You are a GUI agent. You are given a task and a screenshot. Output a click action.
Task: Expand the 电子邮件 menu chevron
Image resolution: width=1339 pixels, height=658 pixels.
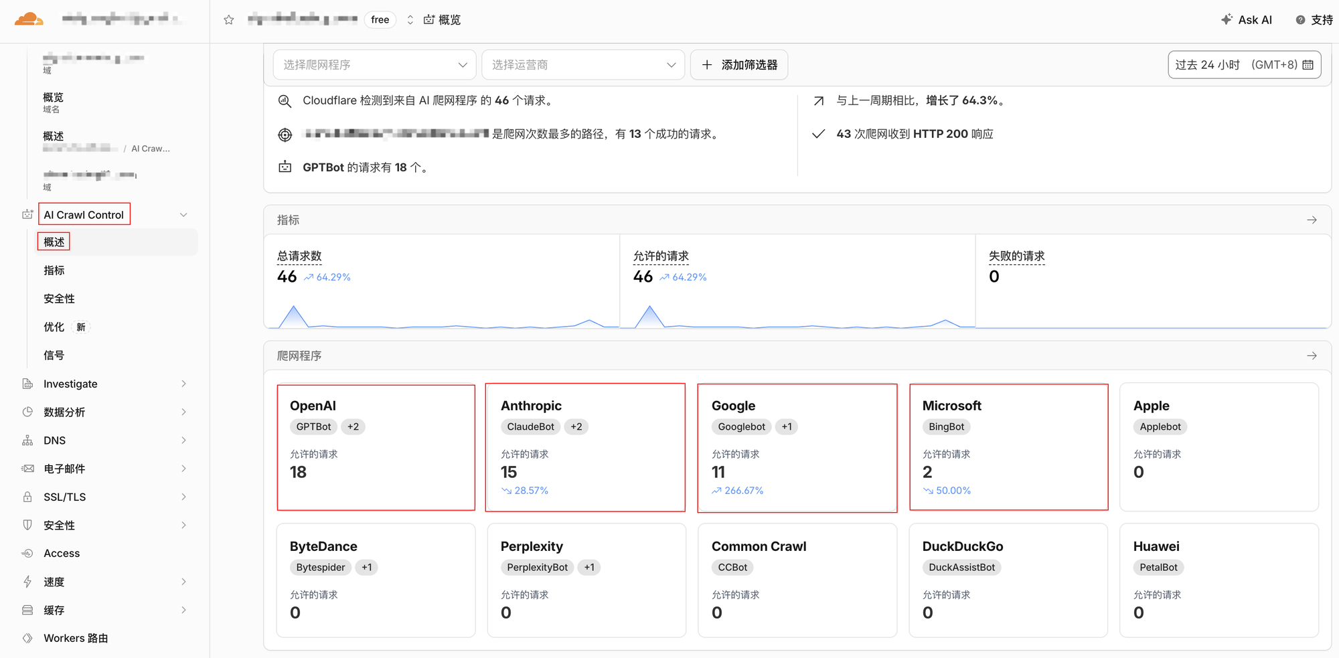183,469
